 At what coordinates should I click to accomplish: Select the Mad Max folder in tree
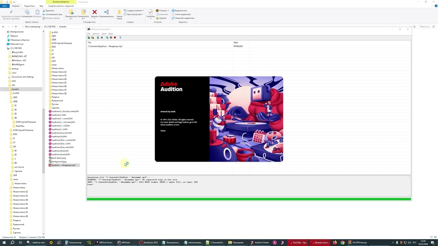[20, 126]
